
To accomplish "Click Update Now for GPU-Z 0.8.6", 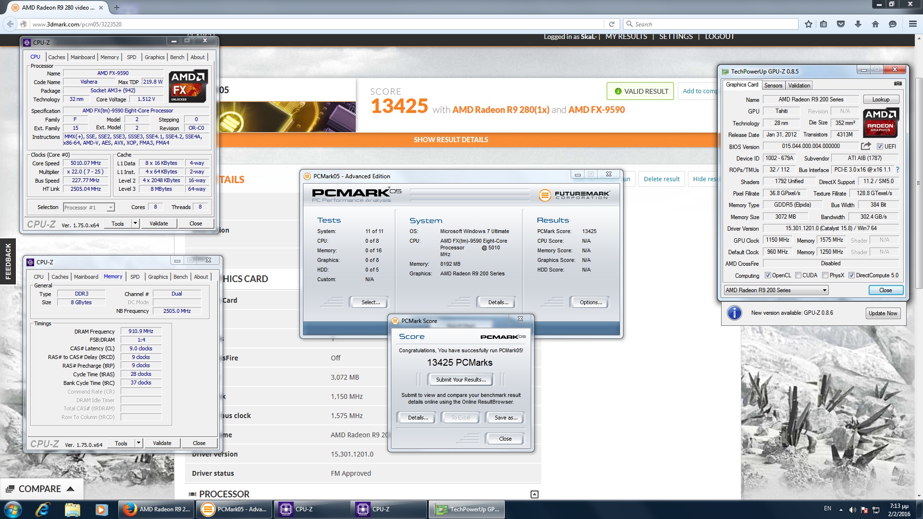I will (x=883, y=313).
